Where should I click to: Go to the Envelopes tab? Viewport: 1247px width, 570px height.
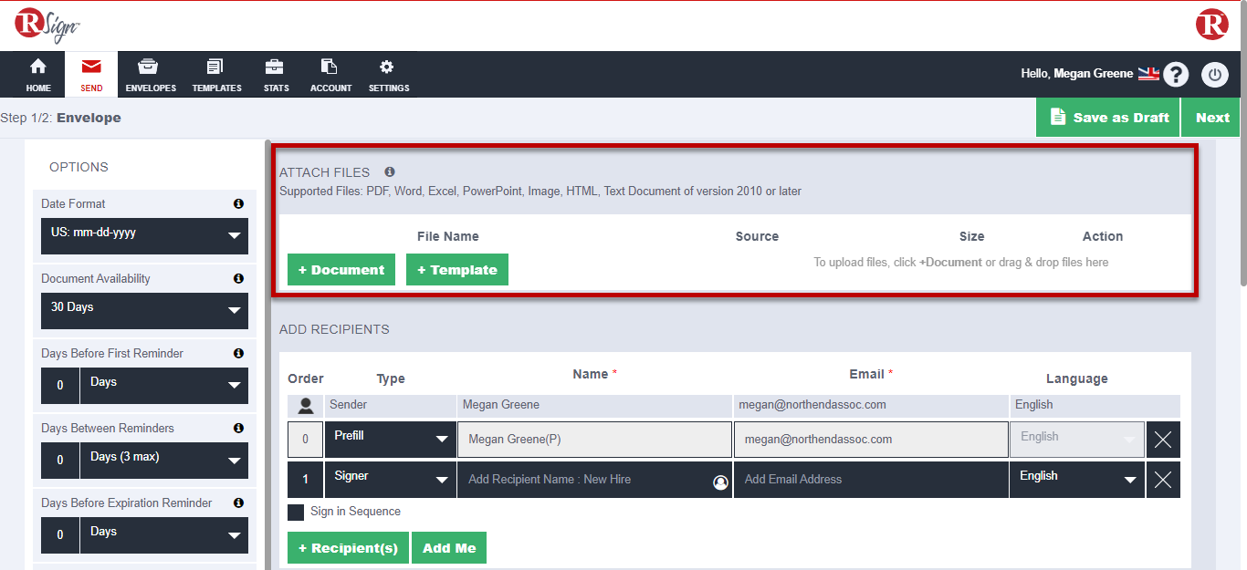[151, 76]
